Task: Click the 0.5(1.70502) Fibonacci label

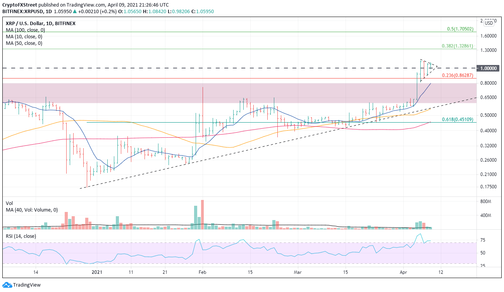Action: pyautogui.click(x=460, y=29)
